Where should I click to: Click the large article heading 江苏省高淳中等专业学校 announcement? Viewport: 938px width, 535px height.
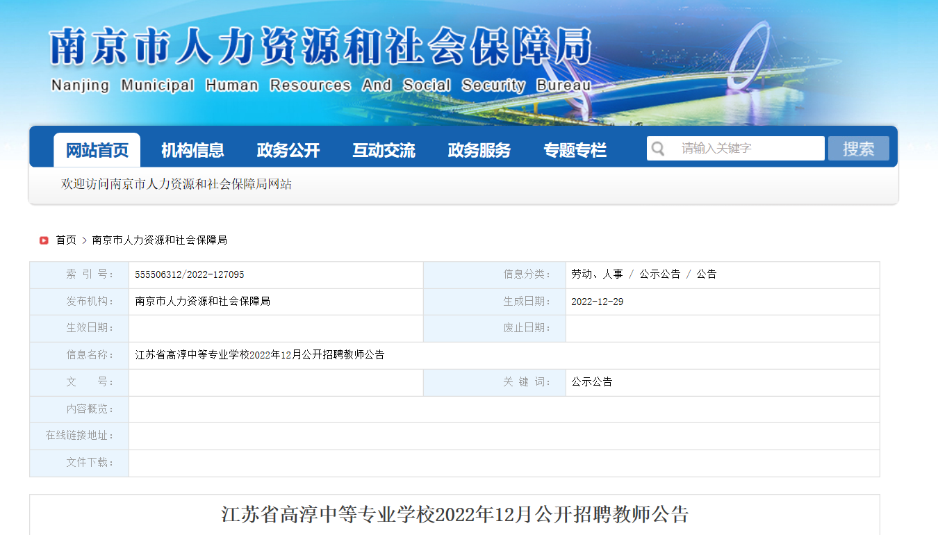[454, 515]
